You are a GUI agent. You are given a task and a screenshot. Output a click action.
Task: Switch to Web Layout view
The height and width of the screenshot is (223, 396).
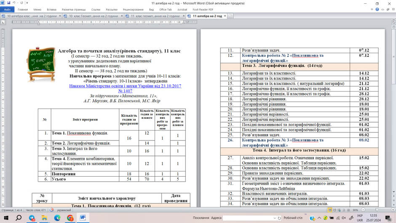click(339, 210)
